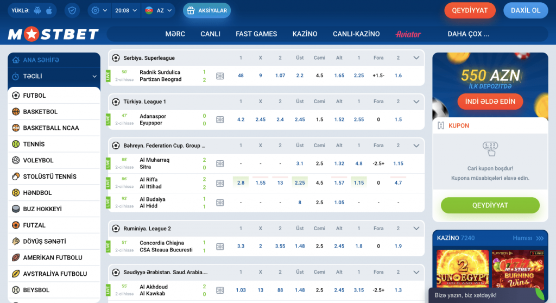Click İNDİ ƏLDƏ EDİN bonus button
Screen dimensions: 556x303
pos(490,102)
